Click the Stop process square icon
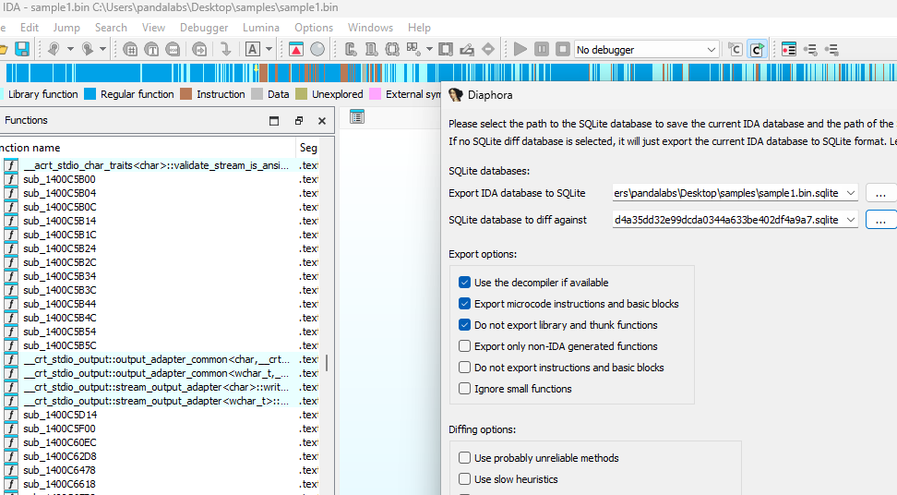This screenshot has height=495, width=897. (x=561, y=49)
